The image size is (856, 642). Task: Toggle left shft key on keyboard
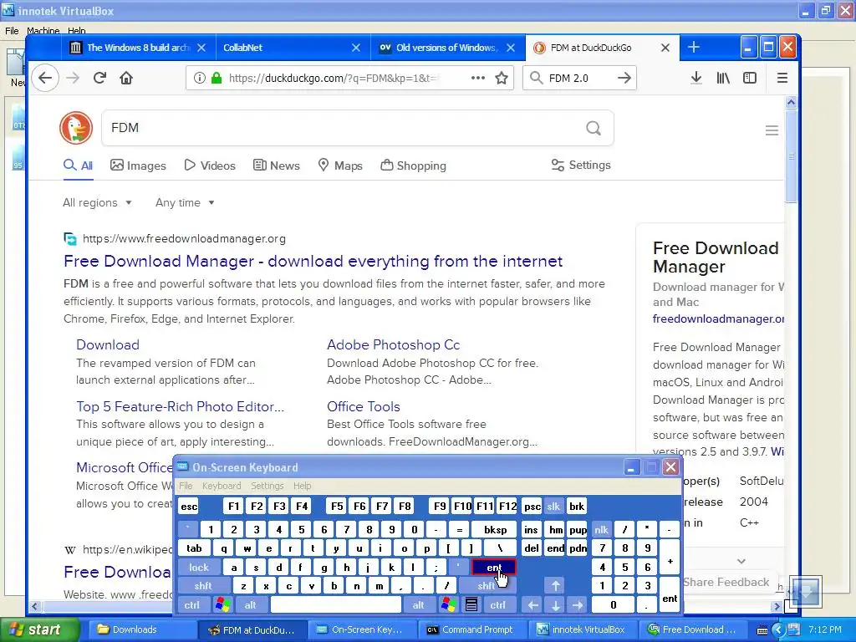tap(203, 586)
